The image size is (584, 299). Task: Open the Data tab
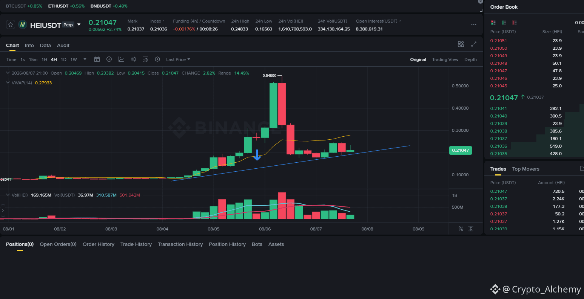point(45,45)
